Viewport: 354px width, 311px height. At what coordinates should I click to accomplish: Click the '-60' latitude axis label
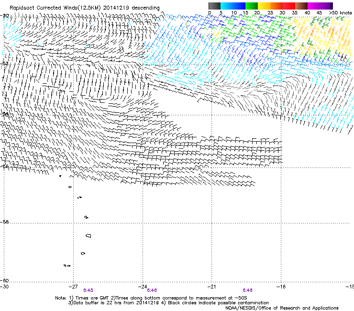(x=4, y=281)
